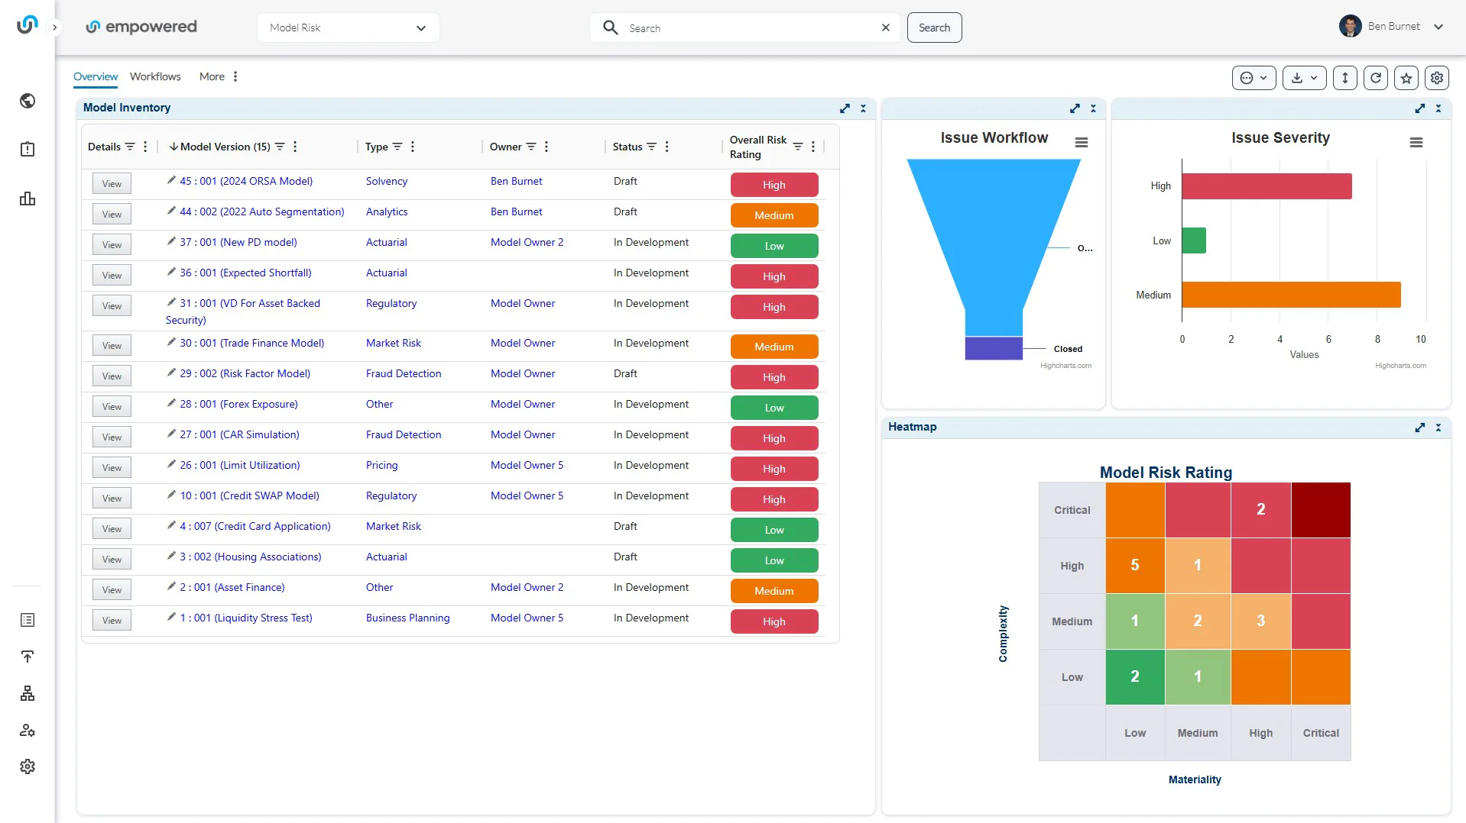This screenshot has width=1466, height=823.
Task: Expand the Issue Severity panel to fullscreen
Action: click(1420, 108)
